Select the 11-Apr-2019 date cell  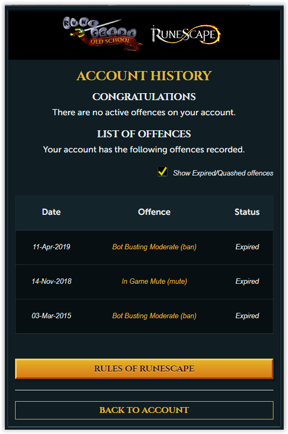point(52,247)
